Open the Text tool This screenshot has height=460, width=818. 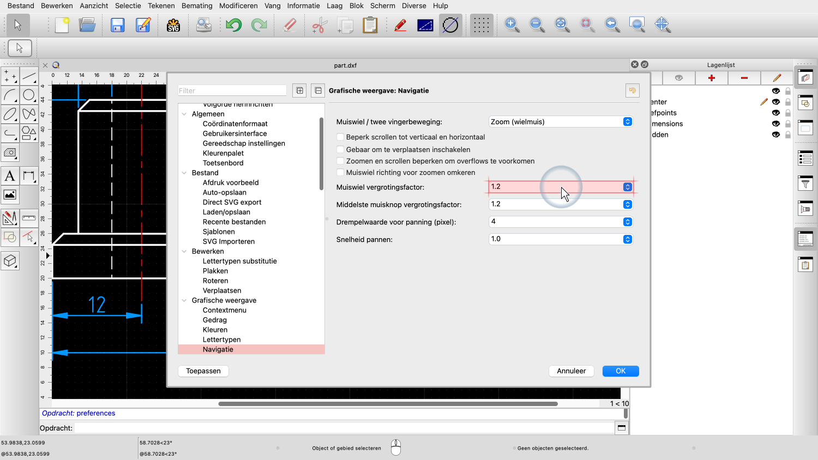tap(10, 175)
